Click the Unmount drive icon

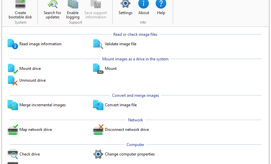(13, 80)
